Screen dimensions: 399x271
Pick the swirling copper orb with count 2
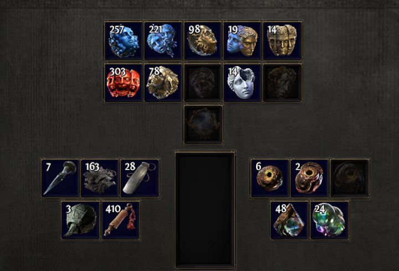tap(309, 178)
